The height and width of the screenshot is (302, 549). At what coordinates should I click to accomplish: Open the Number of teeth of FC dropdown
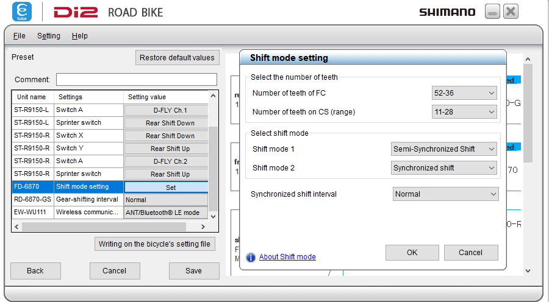pyautogui.click(x=464, y=93)
